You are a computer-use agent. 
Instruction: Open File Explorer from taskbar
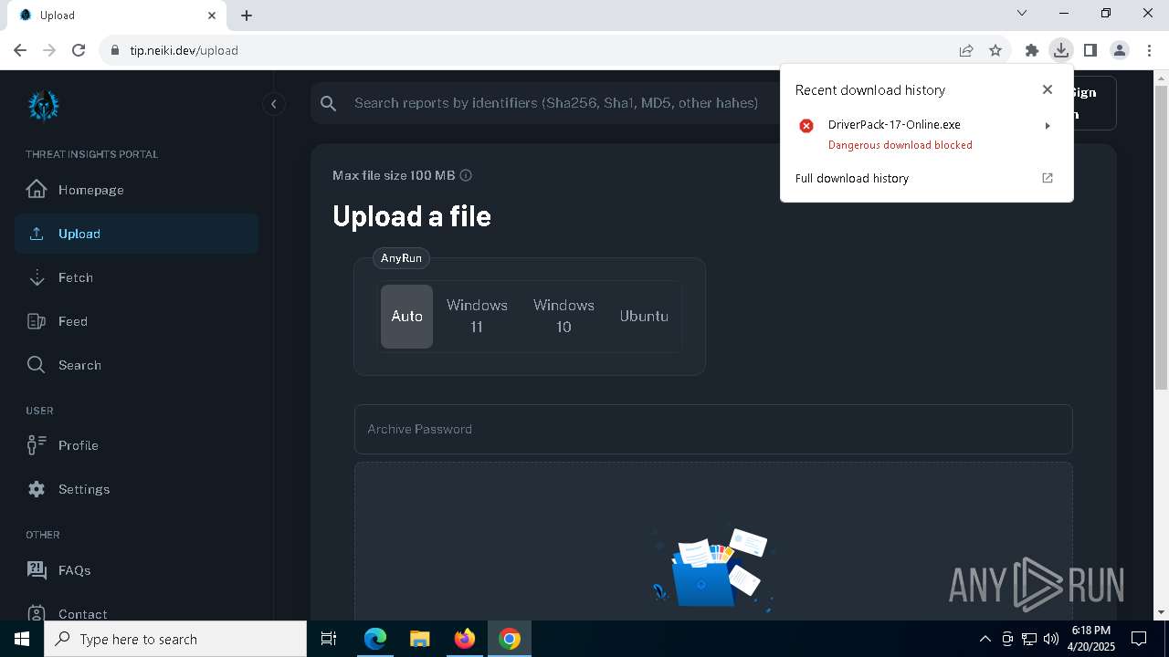pos(419,639)
